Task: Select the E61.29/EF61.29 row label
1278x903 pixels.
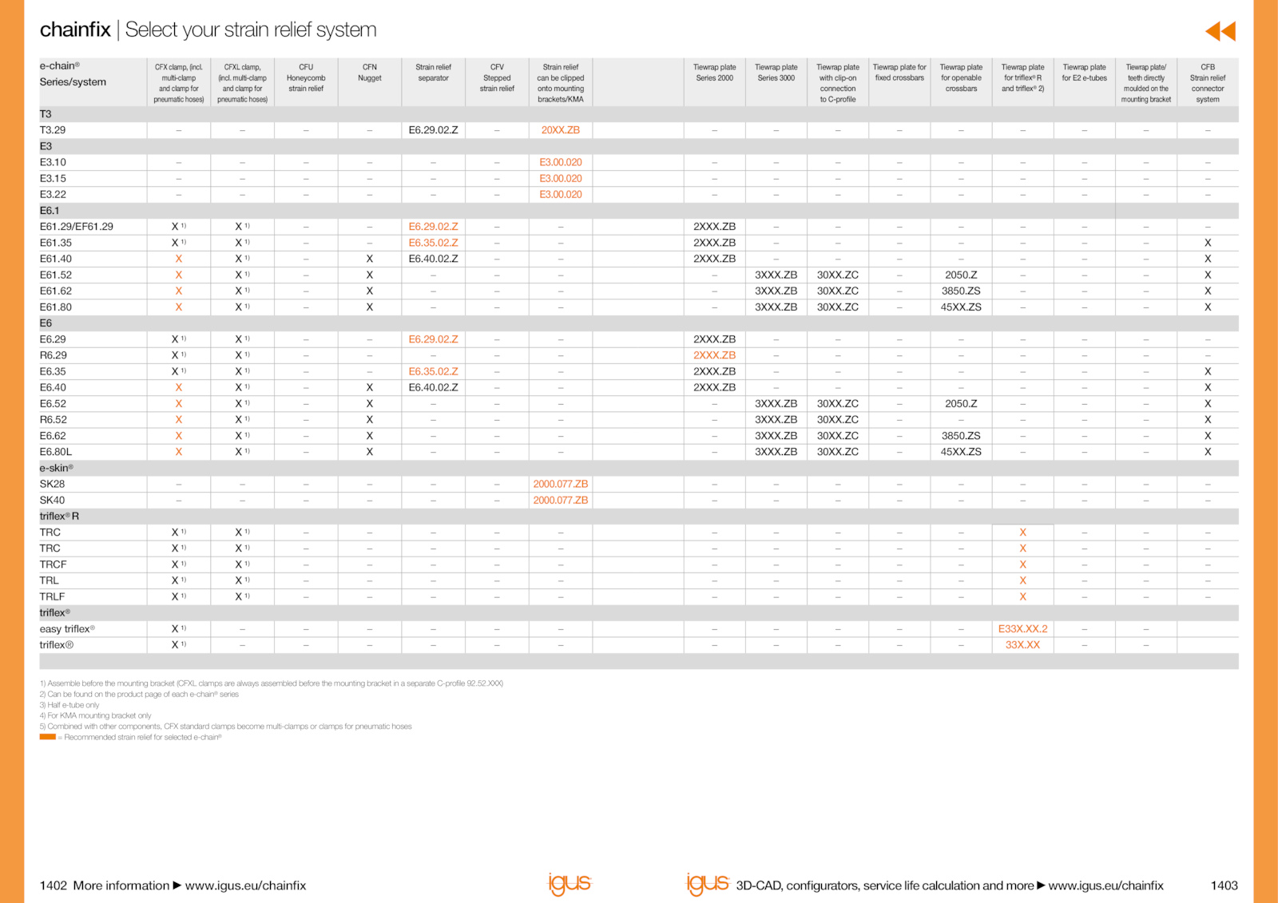Action: (77, 227)
